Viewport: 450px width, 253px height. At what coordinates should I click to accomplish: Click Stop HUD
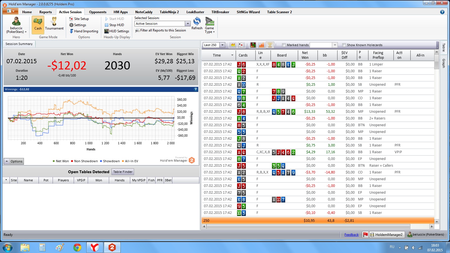[x=114, y=25]
